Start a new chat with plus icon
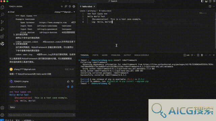Image resolution: width=216 pixels, height=121 pixels. 62,6
